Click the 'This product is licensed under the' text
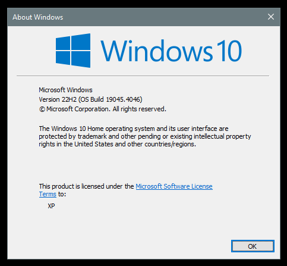The width and height of the screenshot is (287, 266). 87,186
